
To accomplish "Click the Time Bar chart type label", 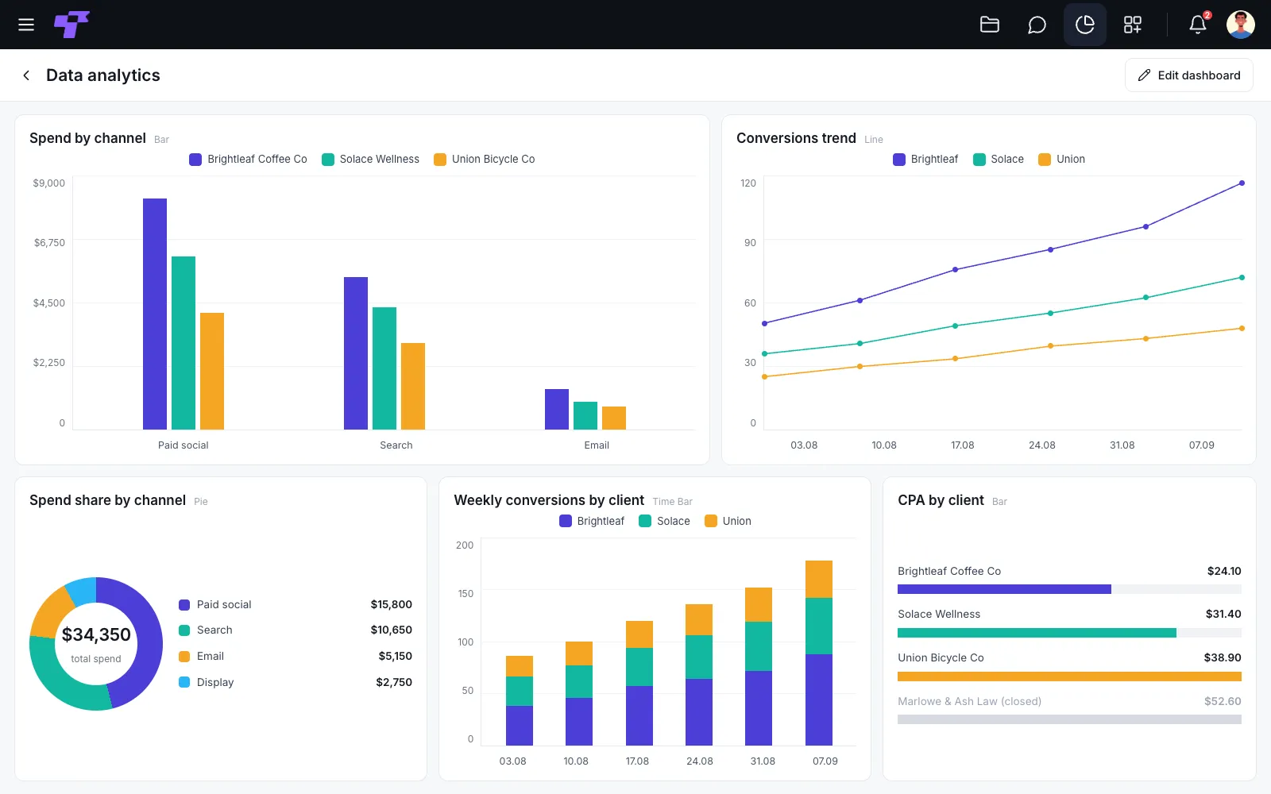I will coord(672,502).
